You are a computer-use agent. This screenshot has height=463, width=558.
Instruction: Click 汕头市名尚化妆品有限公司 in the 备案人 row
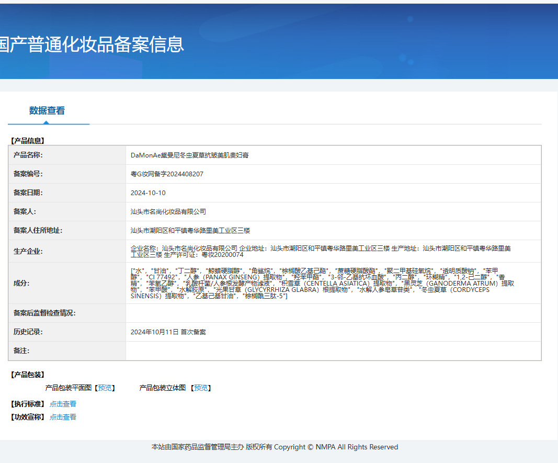(x=168, y=212)
